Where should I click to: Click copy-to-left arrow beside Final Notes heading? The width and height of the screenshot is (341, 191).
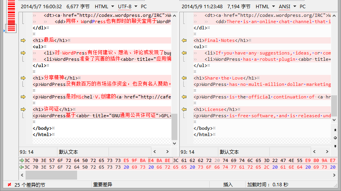tap(184, 40)
